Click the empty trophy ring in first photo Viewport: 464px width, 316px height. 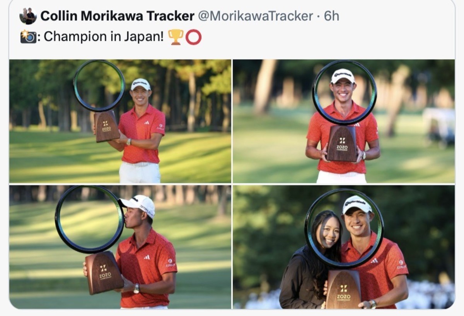coord(99,86)
